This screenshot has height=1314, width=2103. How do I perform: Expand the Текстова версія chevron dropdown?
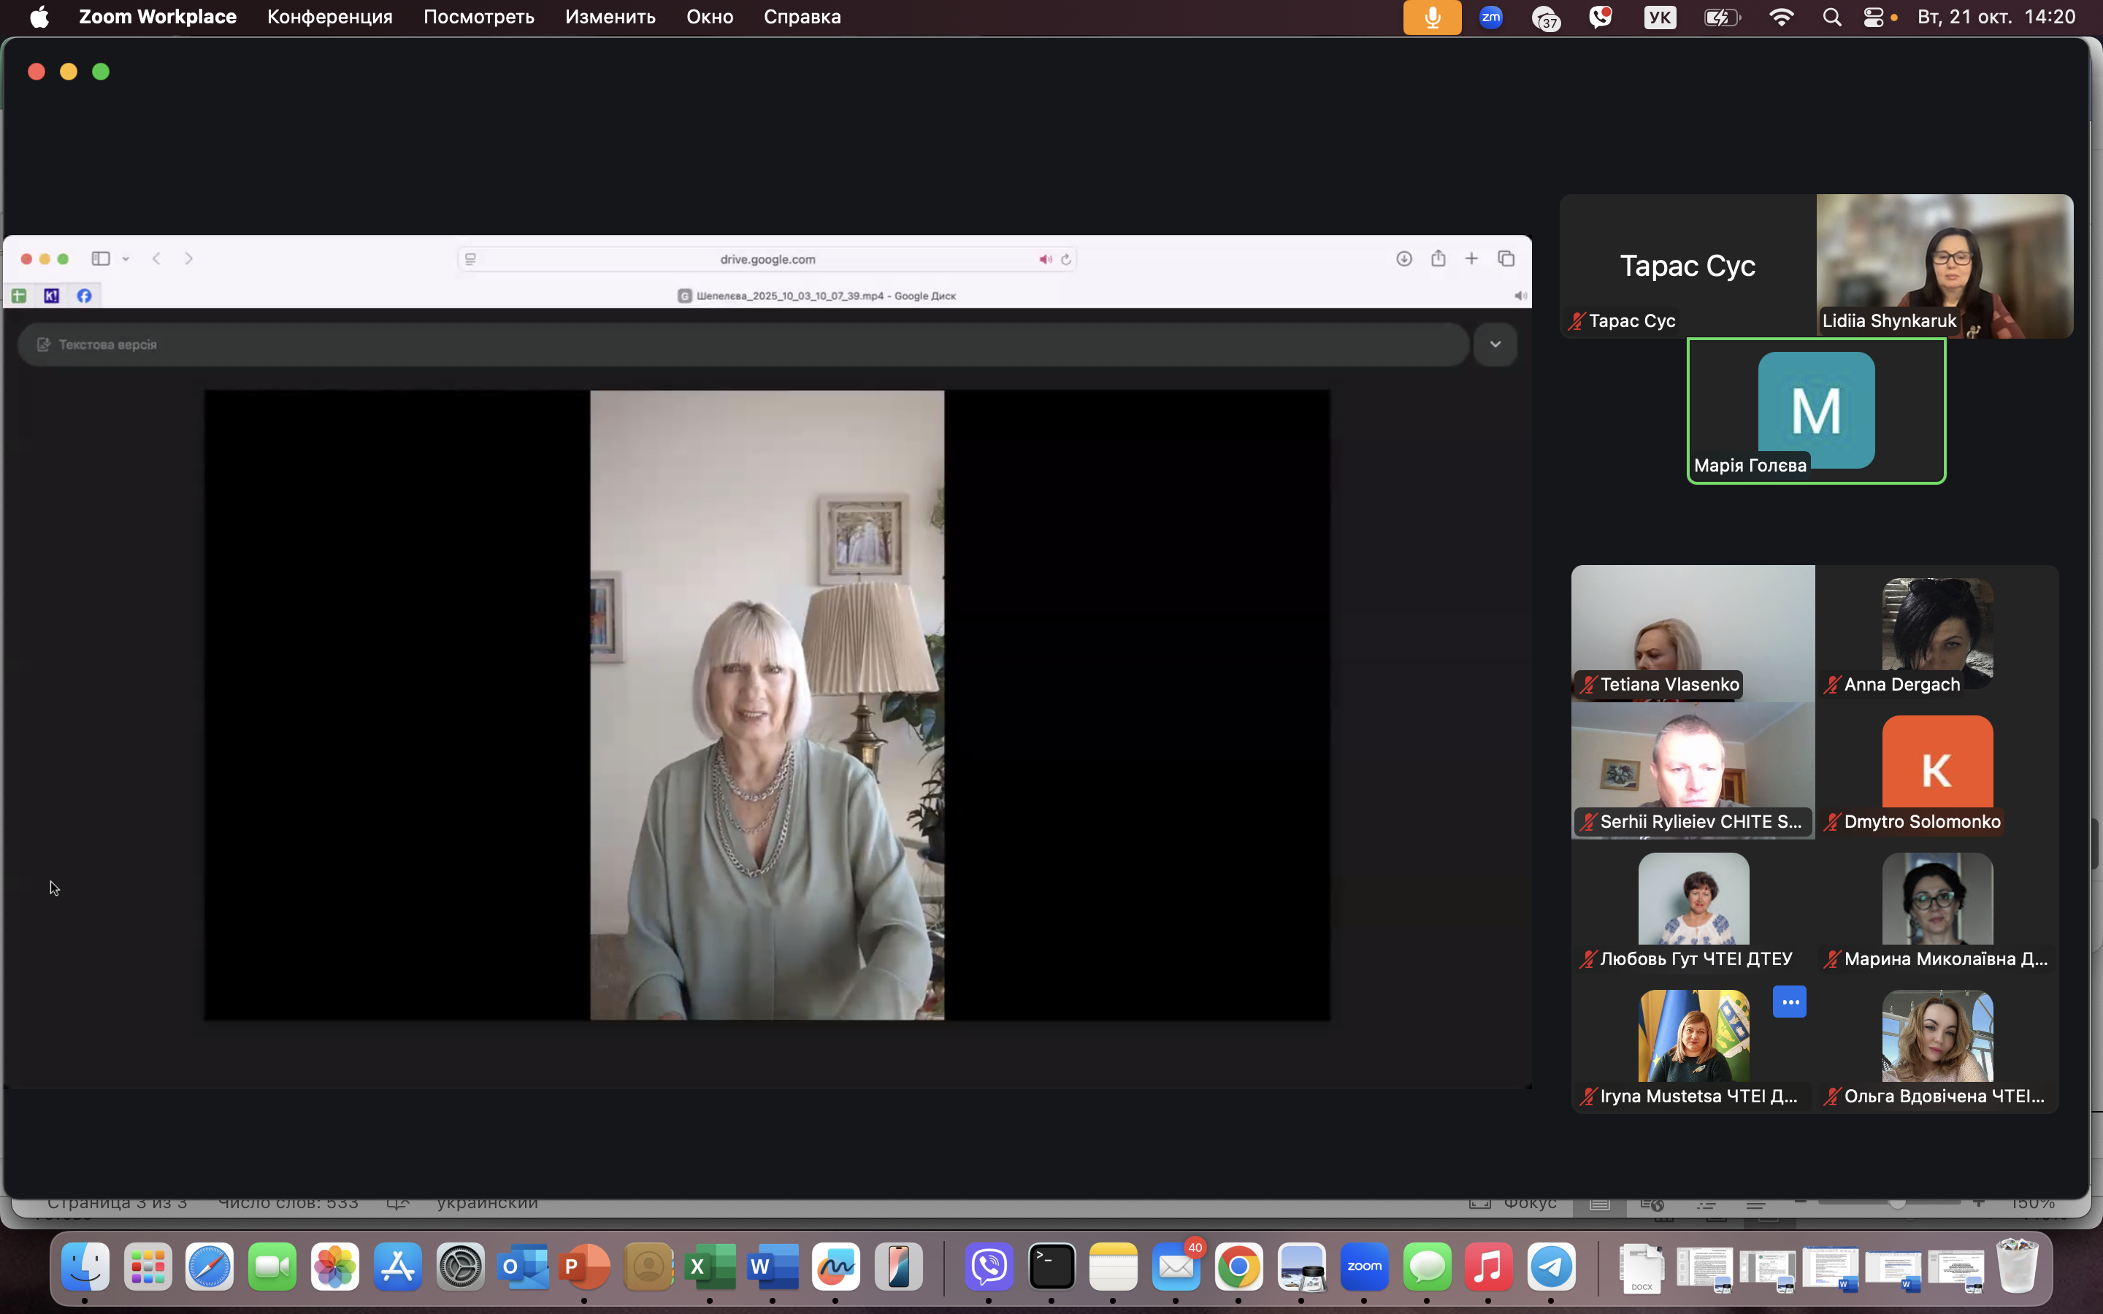1495,344
